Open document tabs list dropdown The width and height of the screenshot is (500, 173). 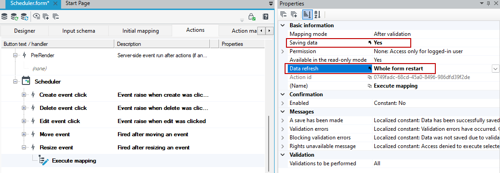tap(271, 4)
